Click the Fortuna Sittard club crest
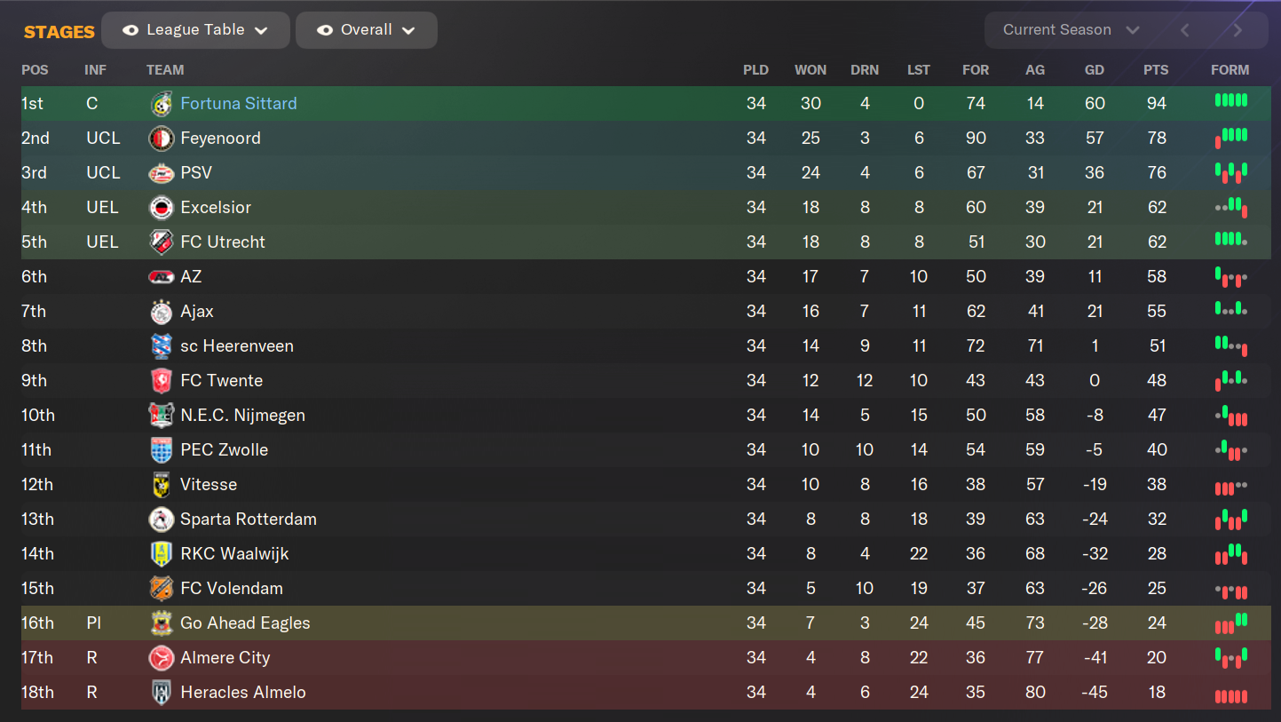Image resolution: width=1281 pixels, height=722 pixels. pos(161,104)
